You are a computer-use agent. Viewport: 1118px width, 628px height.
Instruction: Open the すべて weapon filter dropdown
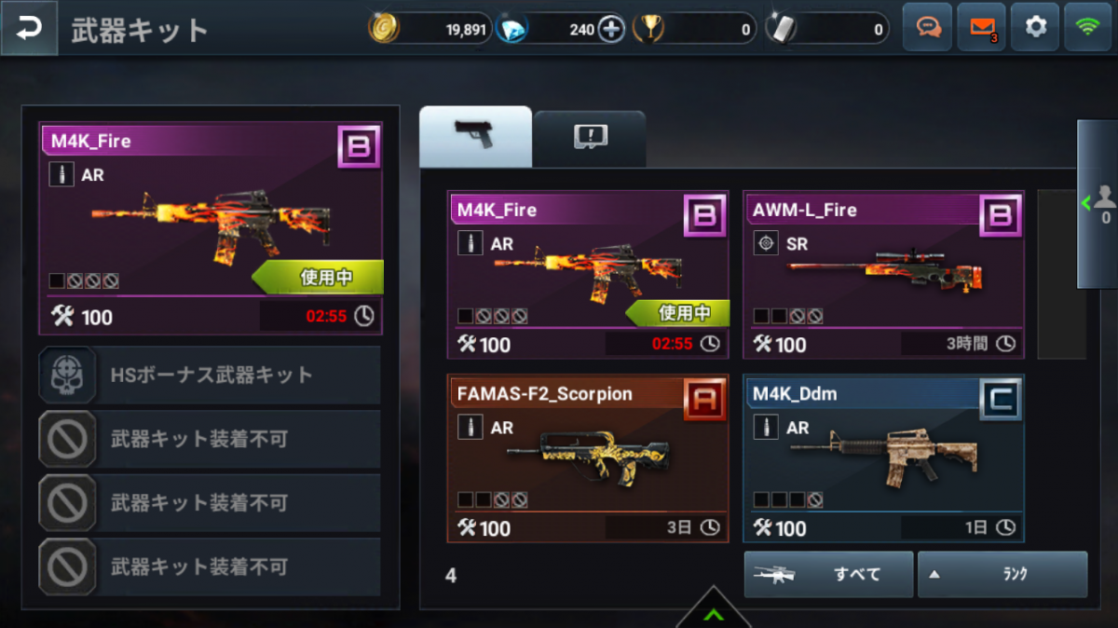pyautogui.click(x=828, y=574)
